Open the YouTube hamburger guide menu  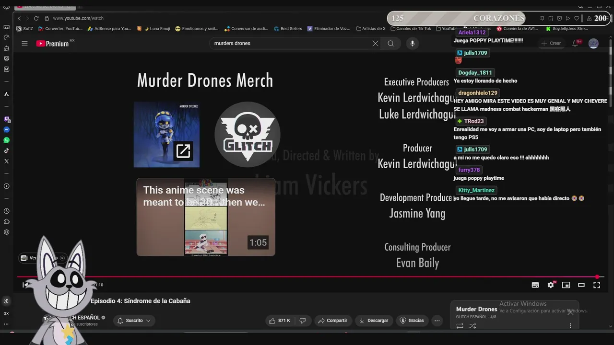tap(24, 43)
